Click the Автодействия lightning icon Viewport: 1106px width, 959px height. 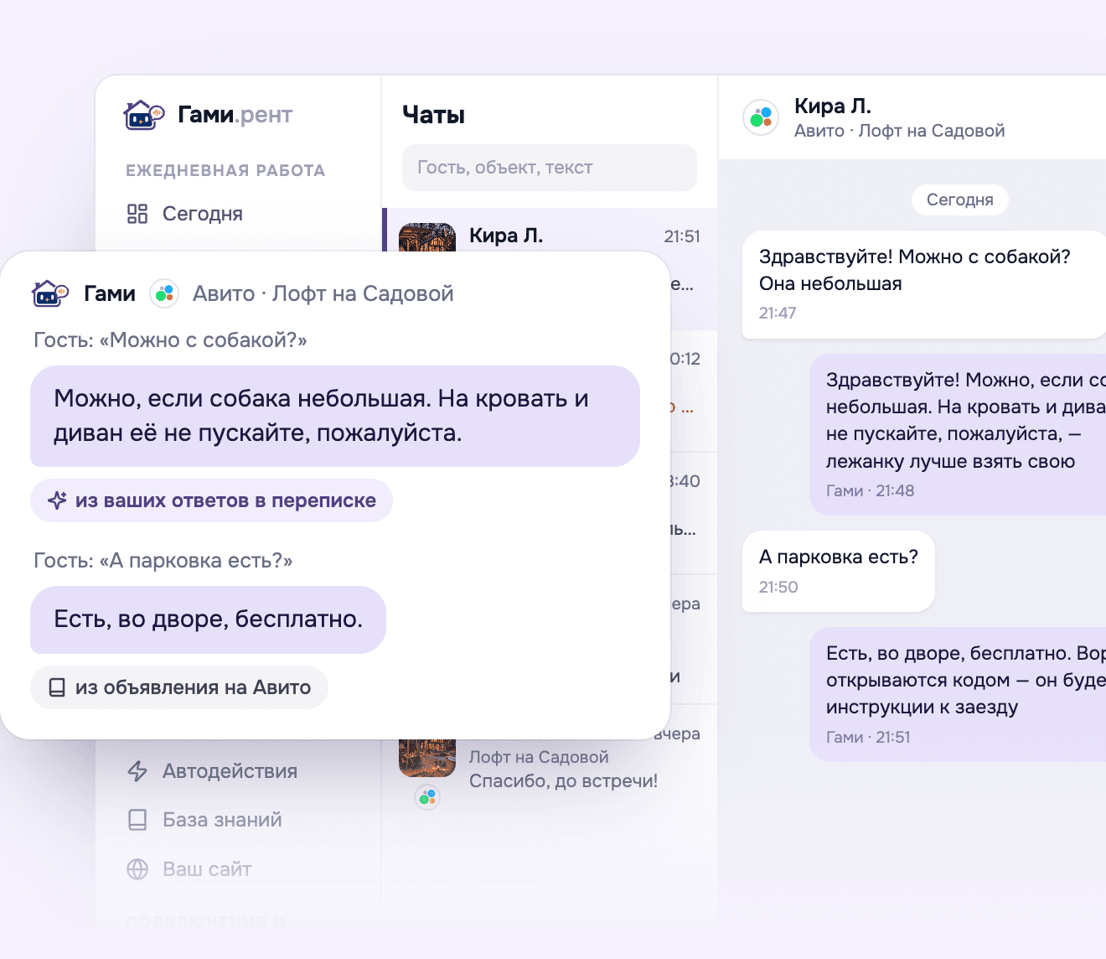pyautogui.click(x=137, y=771)
